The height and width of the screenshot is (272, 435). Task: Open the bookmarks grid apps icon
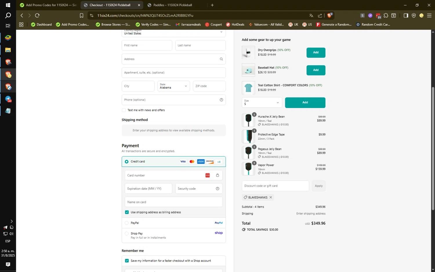[21, 25]
